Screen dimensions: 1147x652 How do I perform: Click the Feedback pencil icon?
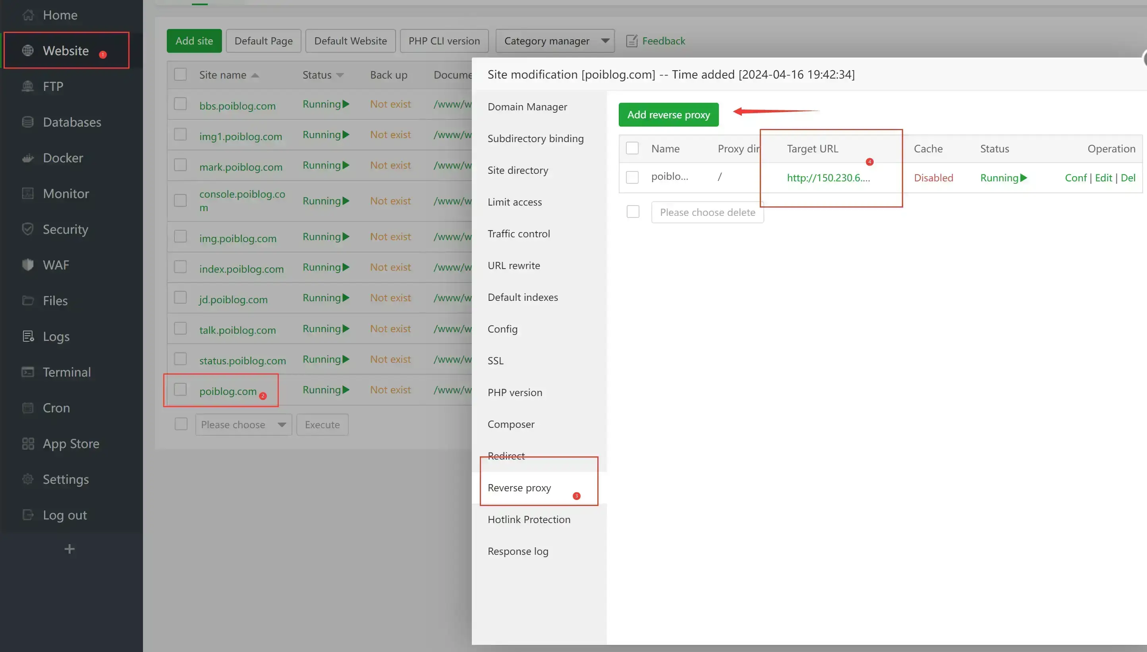[632, 41]
